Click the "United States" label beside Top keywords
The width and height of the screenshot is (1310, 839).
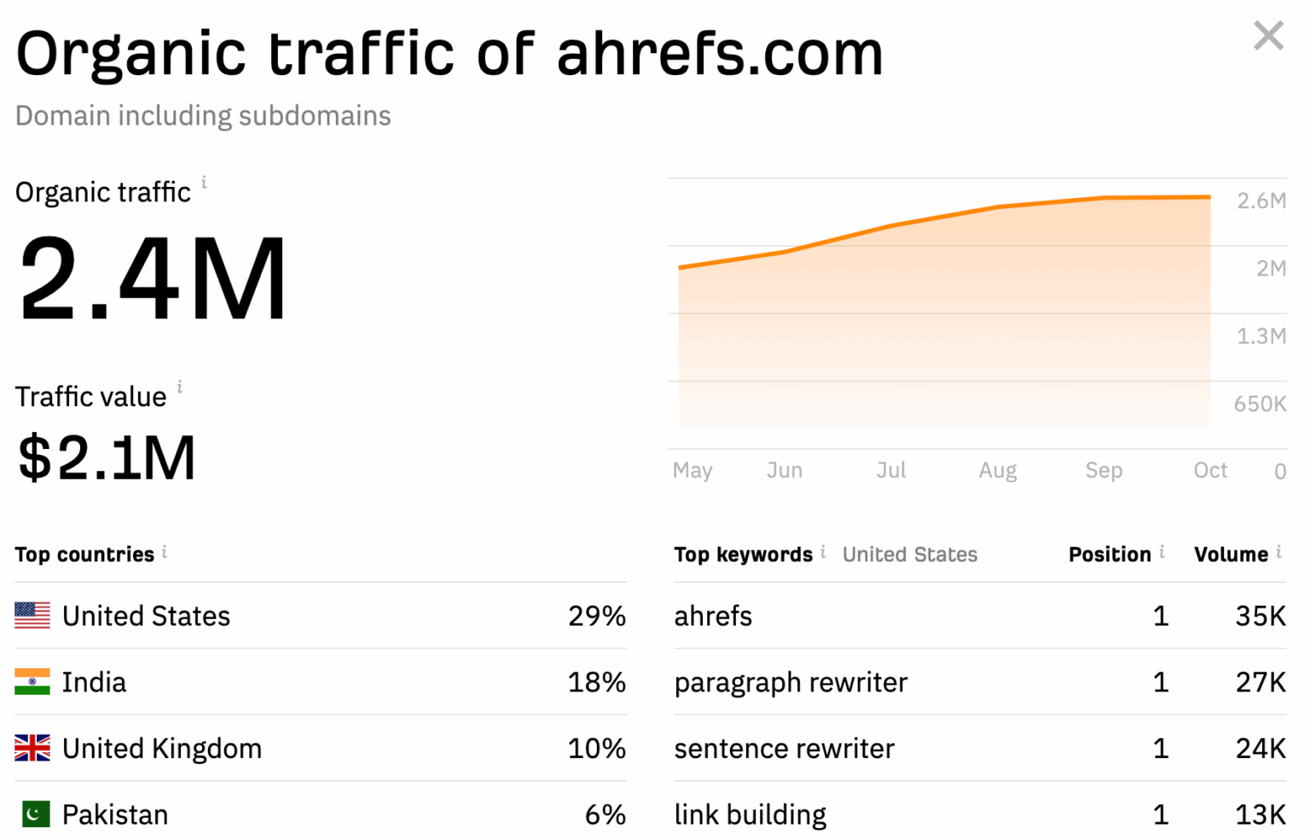tap(909, 554)
